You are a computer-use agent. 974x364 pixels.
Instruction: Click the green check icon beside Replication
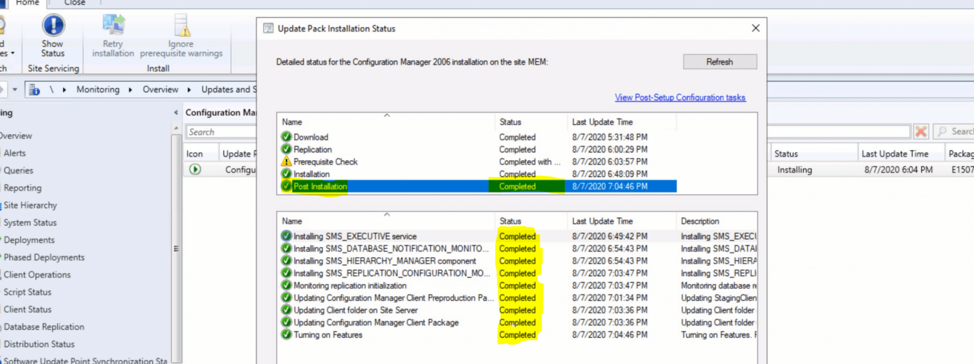coord(286,149)
